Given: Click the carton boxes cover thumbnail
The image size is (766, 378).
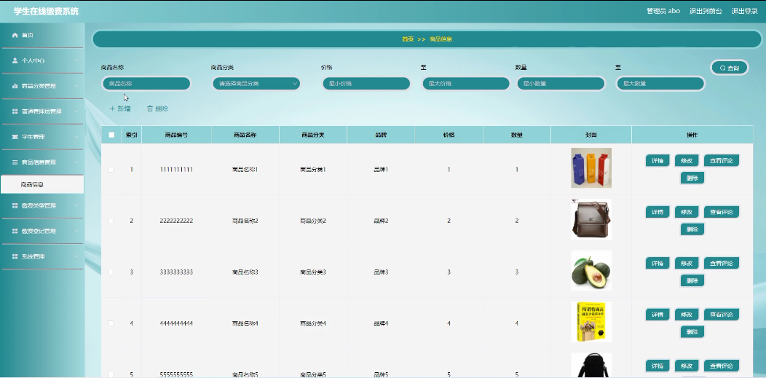Looking at the screenshot, I should coord(591,168).
